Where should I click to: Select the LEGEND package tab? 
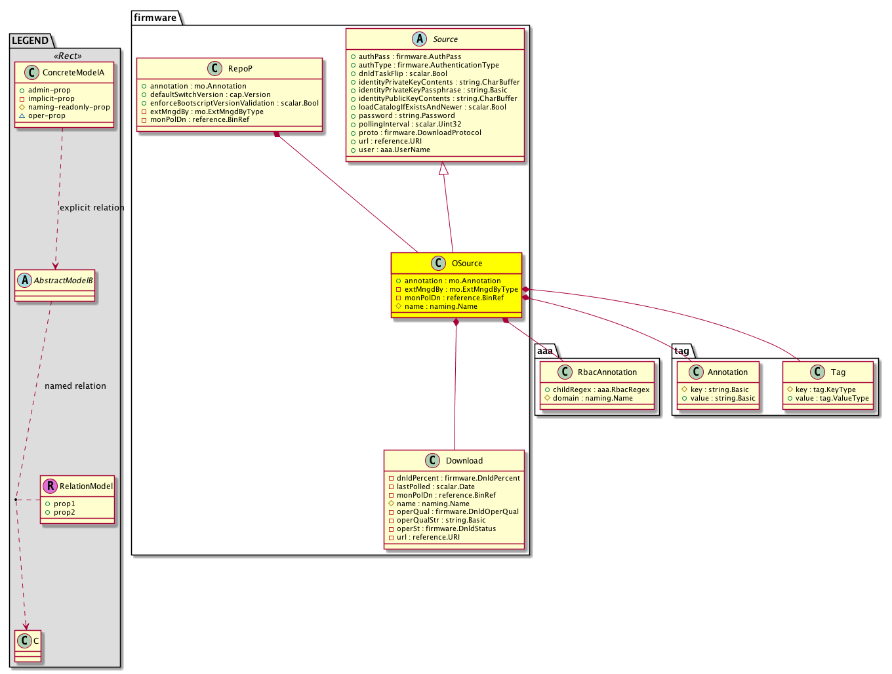coord(30,41)
